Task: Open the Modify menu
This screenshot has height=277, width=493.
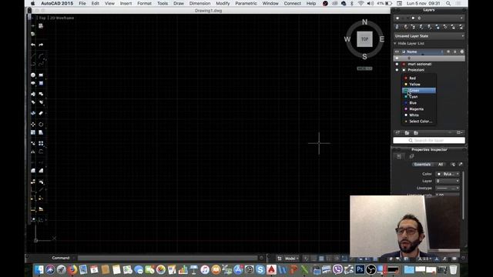Action: 223,3
